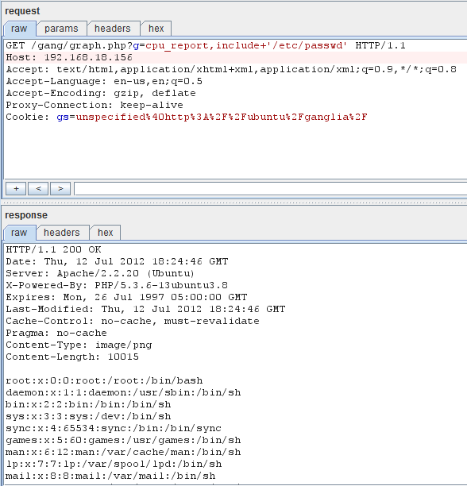Click the root:x:0:0 passwd entry
This screenshot has width=467, height=486.
[x=104, y=380]
